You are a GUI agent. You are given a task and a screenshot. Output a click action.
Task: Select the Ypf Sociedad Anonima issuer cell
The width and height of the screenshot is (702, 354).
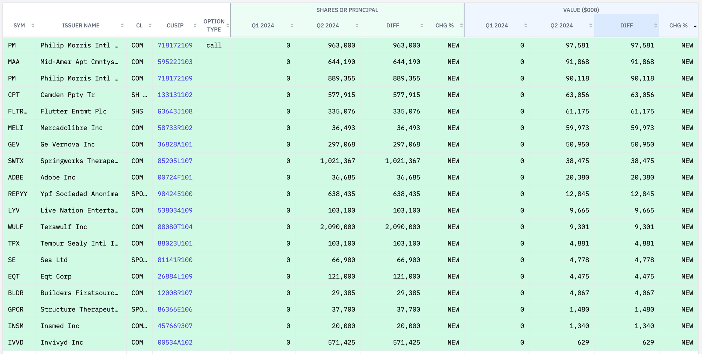click(81, 194)
